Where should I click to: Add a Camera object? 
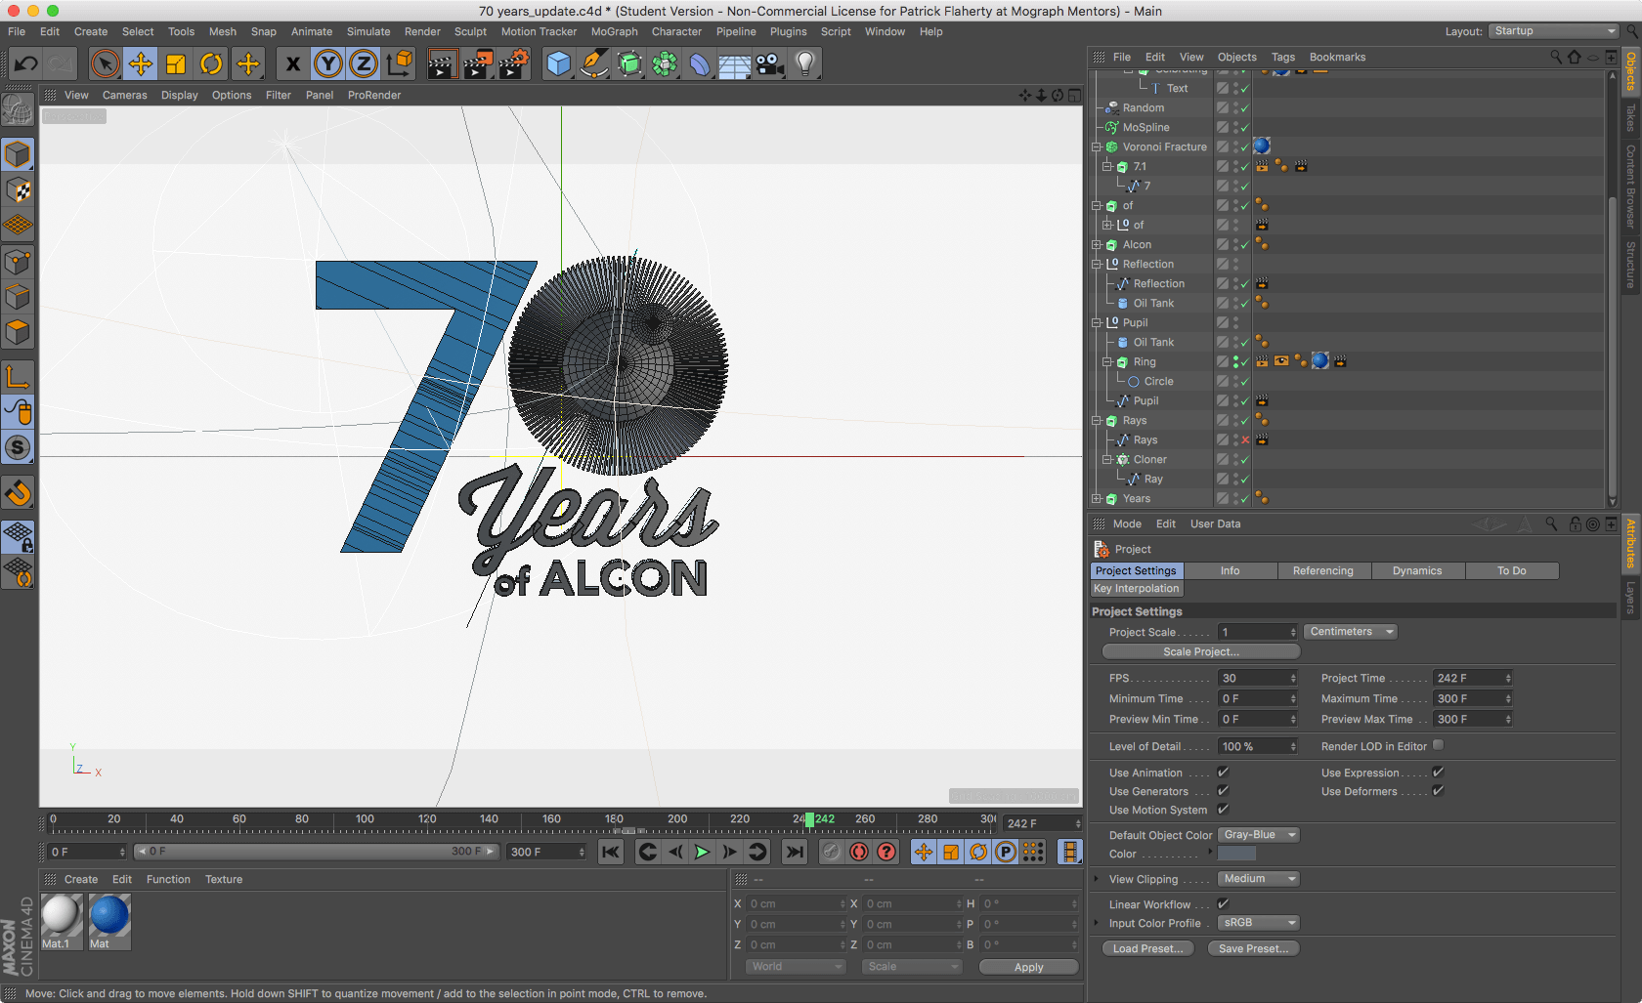tap(769, 64)
